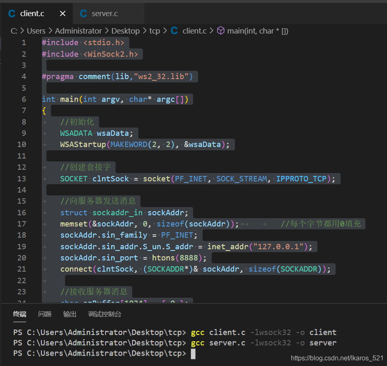Click the '//初始化' comment
The image size is (387, 366).
pyautogui.click(x=77, y=122)
